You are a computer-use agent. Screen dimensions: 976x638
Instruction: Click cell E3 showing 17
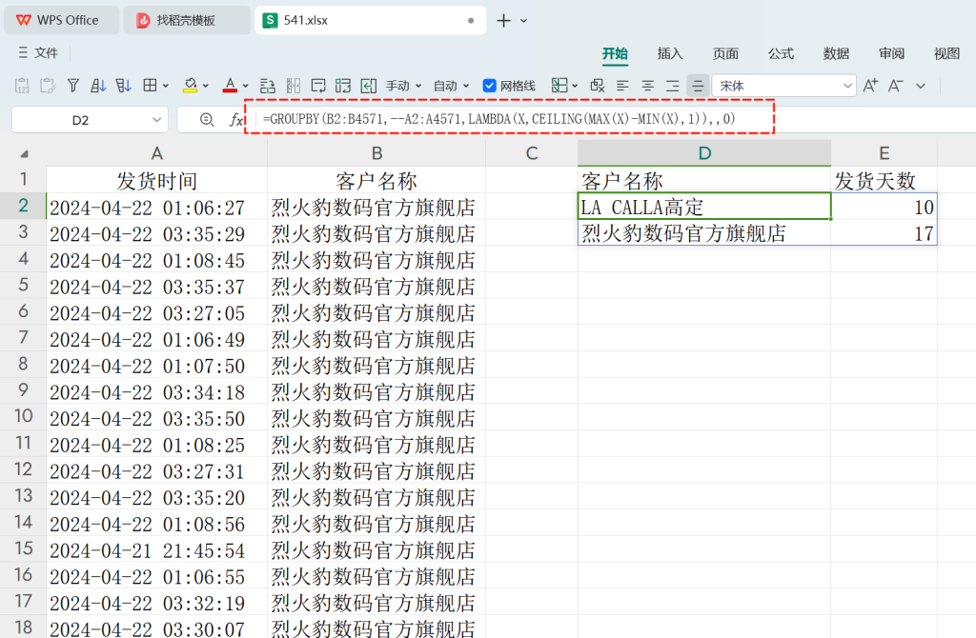pos(884,233)
